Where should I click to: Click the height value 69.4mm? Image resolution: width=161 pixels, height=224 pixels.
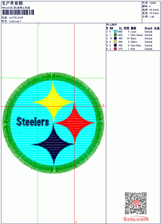click(154, 10)
